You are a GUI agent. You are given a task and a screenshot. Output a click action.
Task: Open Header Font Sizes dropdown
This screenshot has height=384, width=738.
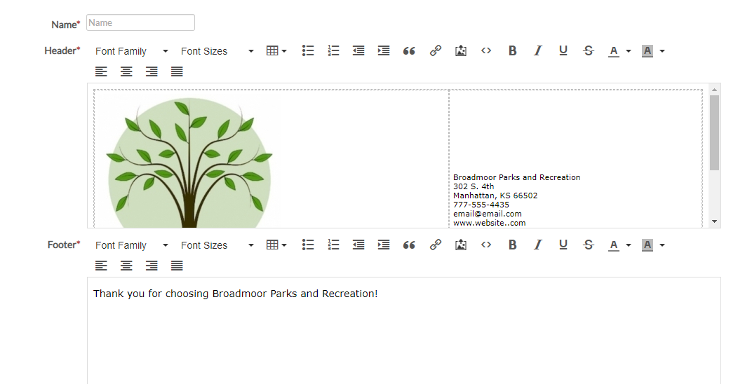[217, 51]
